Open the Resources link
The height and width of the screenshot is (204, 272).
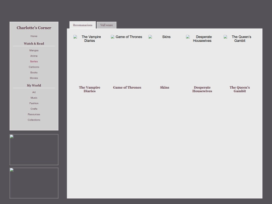[x=34, y=114]
